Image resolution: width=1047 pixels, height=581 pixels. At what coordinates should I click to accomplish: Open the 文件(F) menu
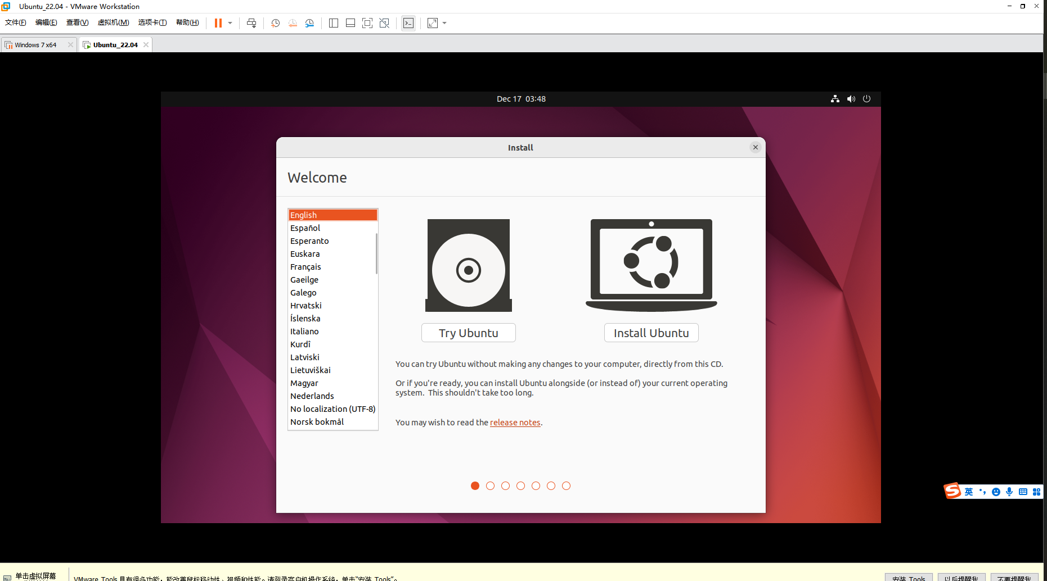pos(16,22)
